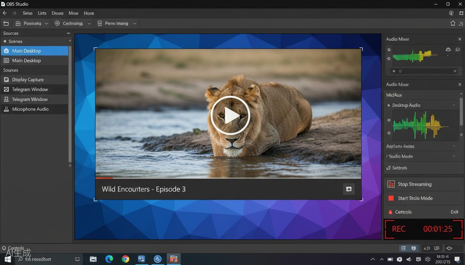The image size is (465, 265).
Task: Click the star-shaped pin icon in the toolbar
Action: click(453, 23)
